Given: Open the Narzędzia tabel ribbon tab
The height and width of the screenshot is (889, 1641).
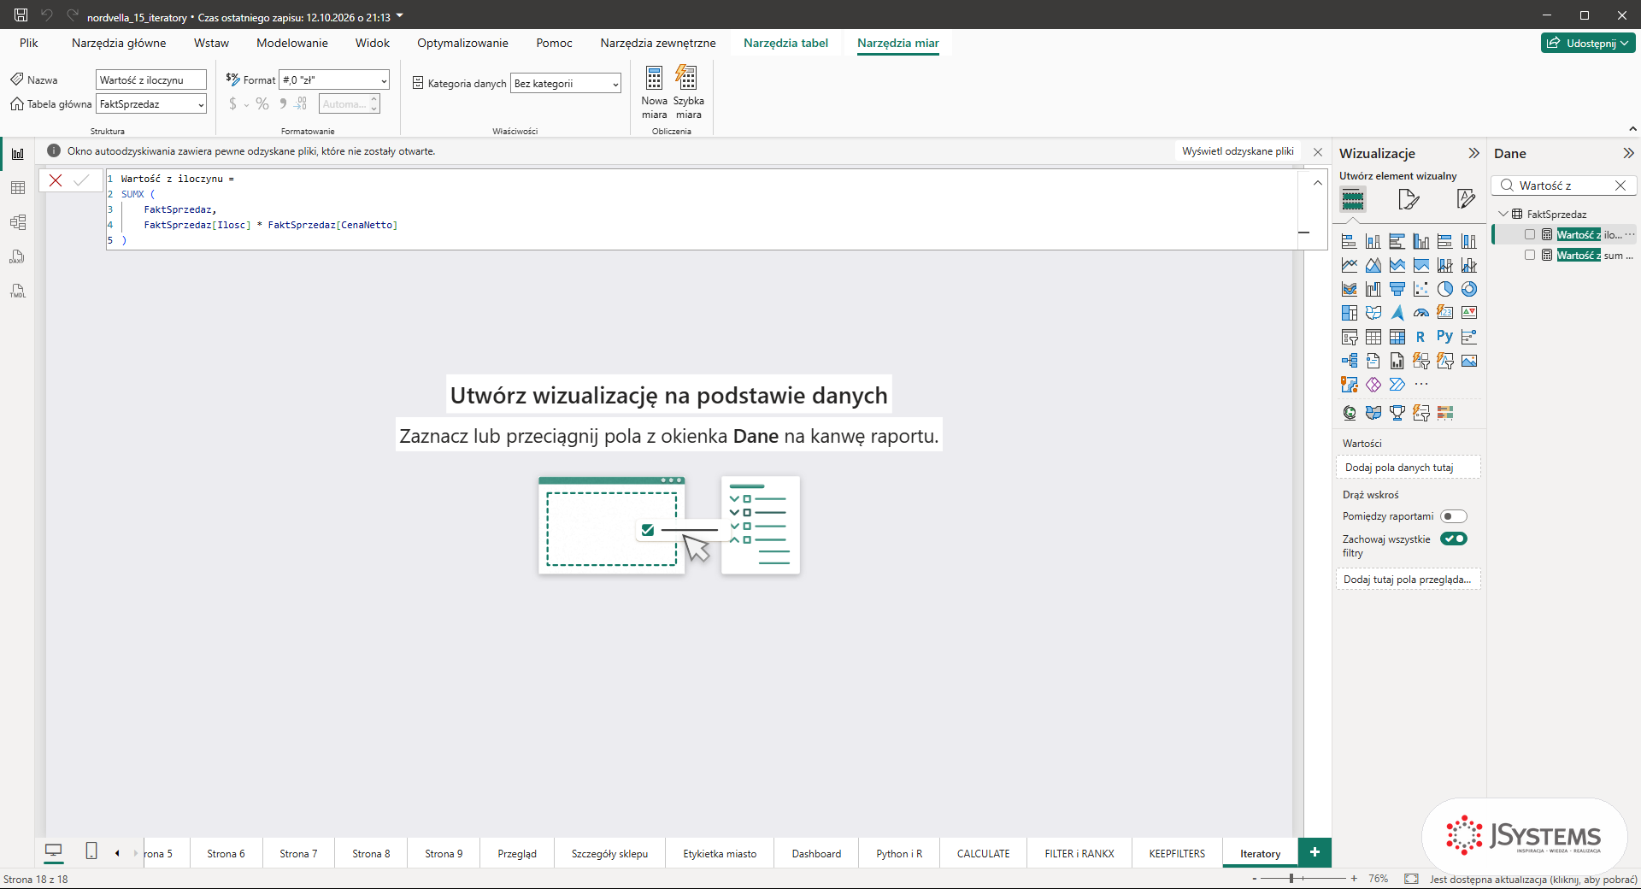Looking at the screenshot, I should (x=785, y=43).
